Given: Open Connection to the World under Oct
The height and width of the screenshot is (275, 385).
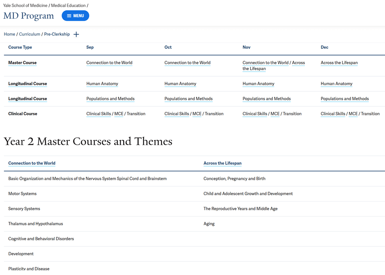Looking at the screenshot, I should pos(187,63).
